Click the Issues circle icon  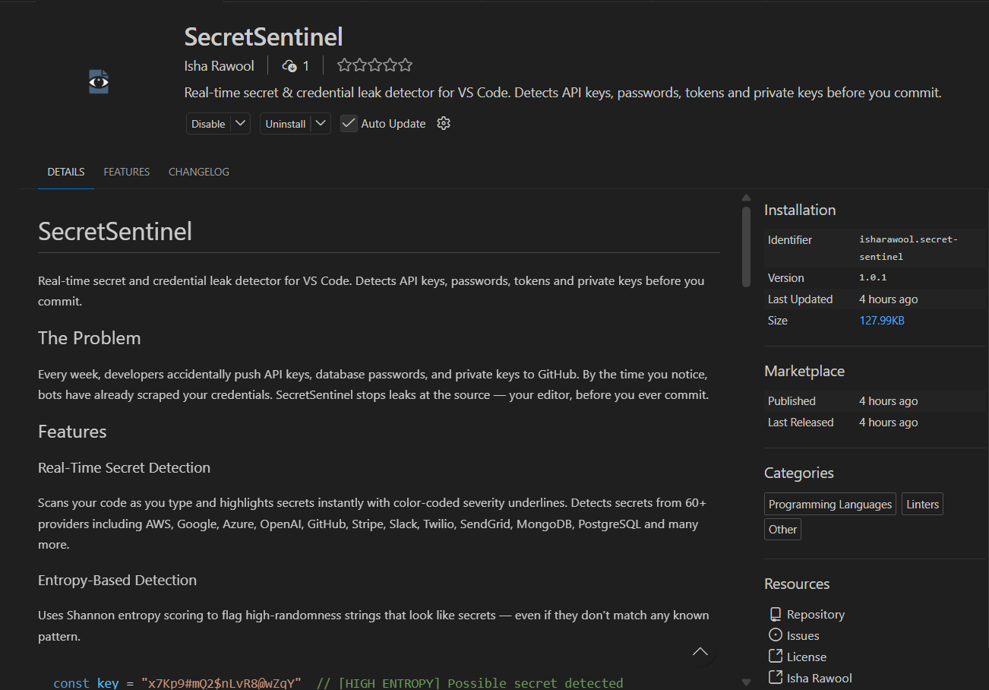(776, 635)
